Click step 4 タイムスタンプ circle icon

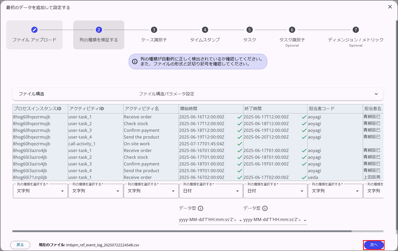(x=205, y=30)
